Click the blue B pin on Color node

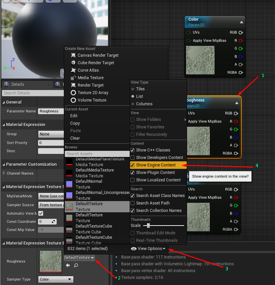coord(241,56)
